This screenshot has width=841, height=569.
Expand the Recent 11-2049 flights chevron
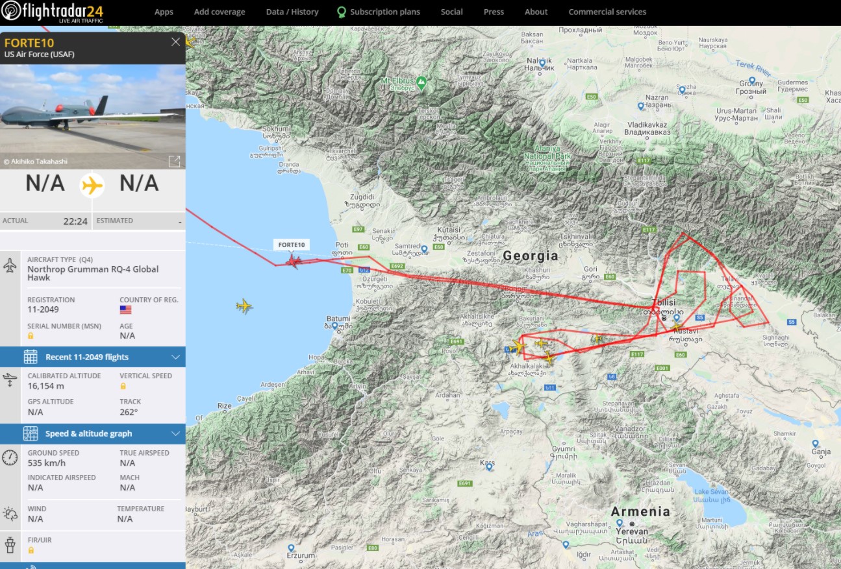point(175,357)
